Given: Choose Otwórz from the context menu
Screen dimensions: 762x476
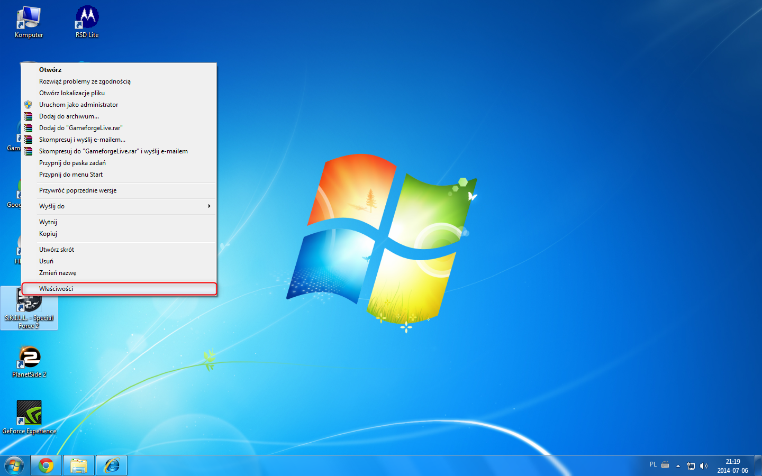Looking at the screenshot, I should (119, 70).
